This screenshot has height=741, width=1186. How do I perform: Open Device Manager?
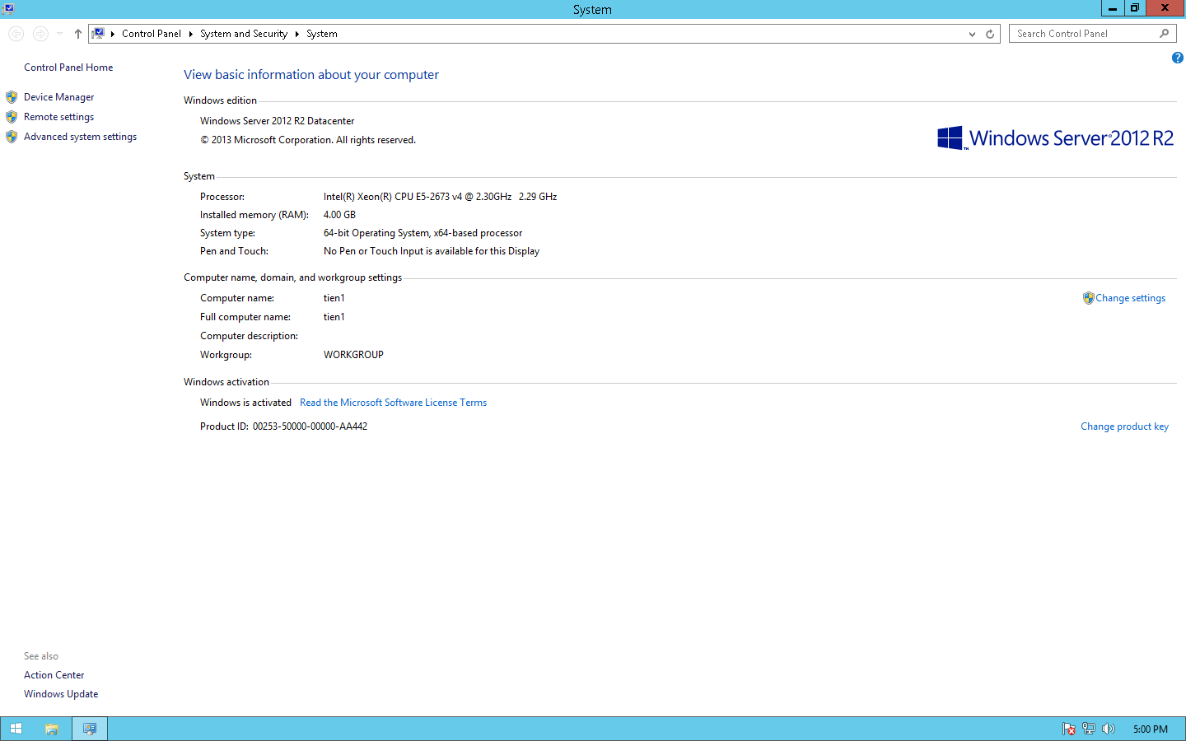58,97
